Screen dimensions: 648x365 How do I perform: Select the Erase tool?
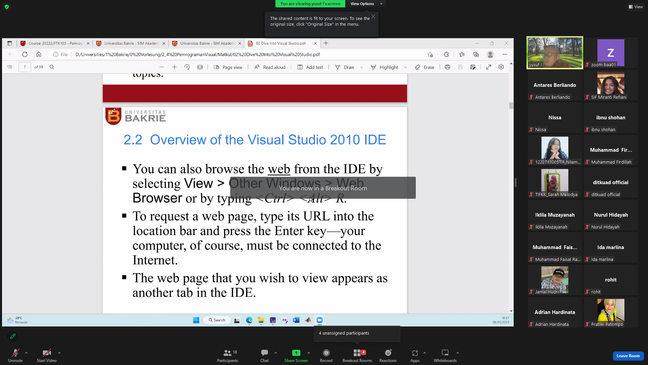425,67
